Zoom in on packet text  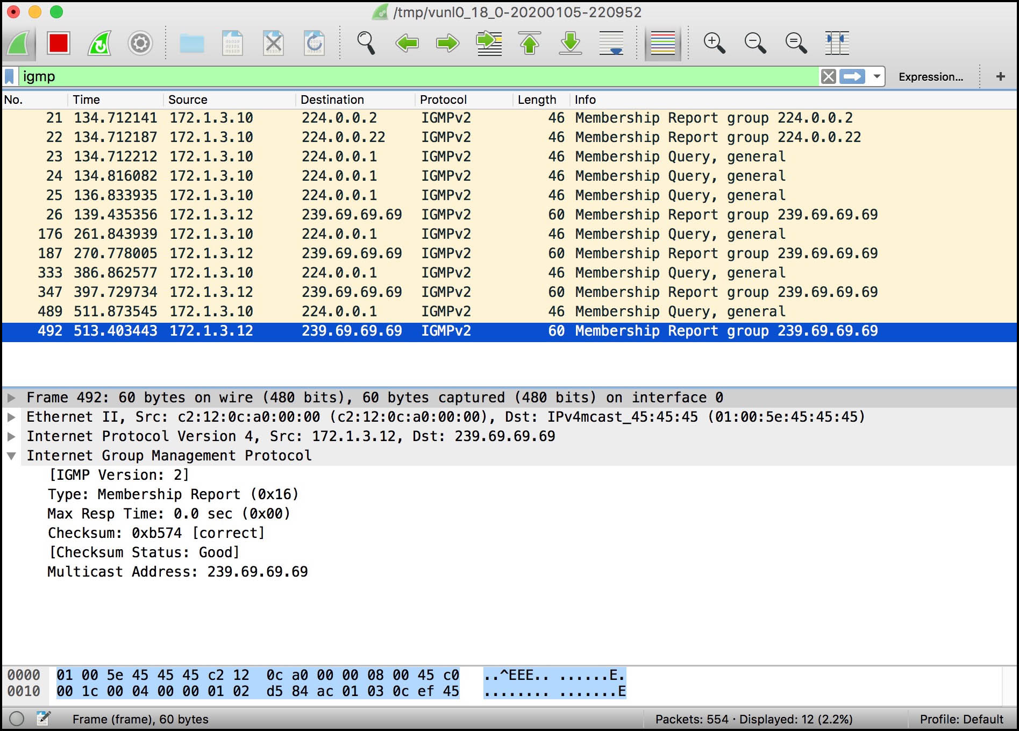715,43
